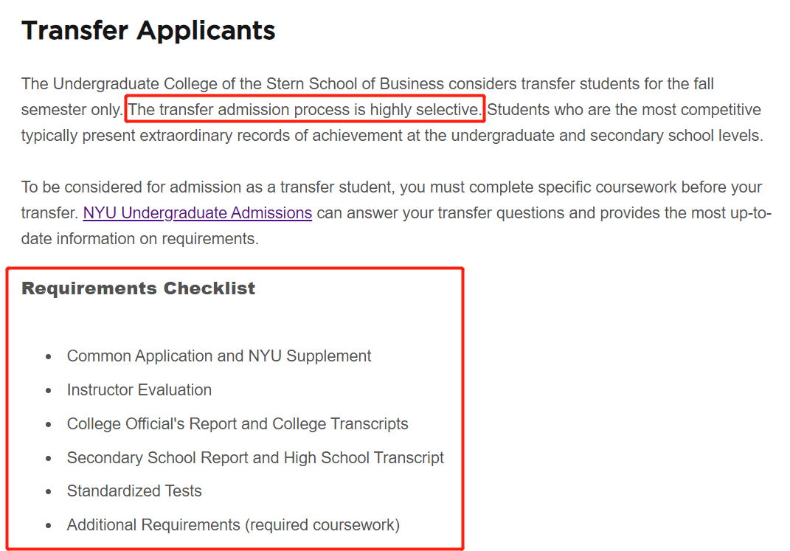
Task: Select the Common Application and NYU Supplement item
Action: pos(219,356)
